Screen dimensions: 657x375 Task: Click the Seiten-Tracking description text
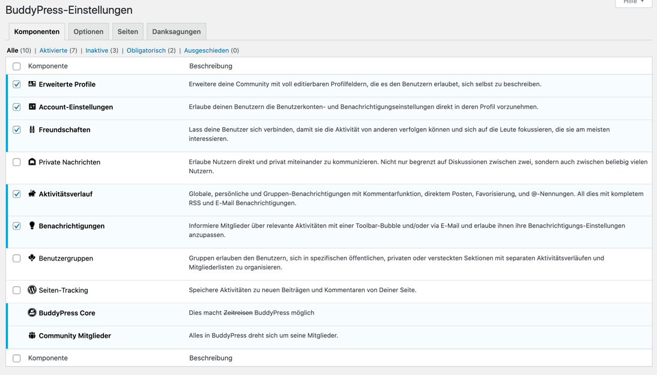[303, 290]
